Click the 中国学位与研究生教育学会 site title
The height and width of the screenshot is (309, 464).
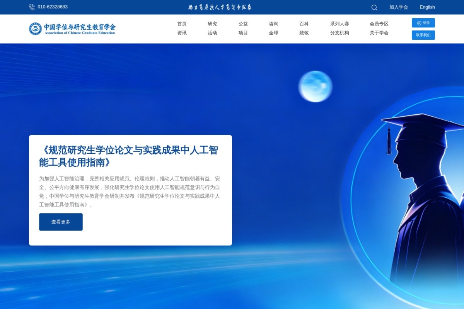(x=79, y=27)
